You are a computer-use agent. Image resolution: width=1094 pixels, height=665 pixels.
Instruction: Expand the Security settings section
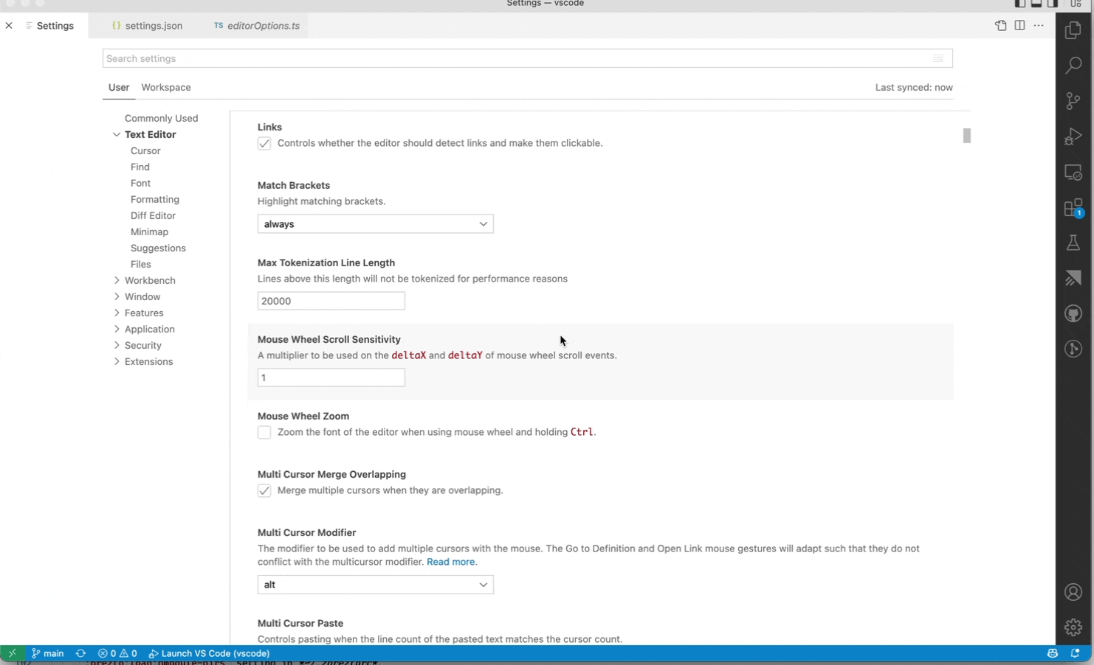tap(117, 346)
